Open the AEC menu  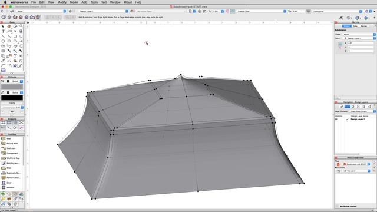[x=84, y=2]
